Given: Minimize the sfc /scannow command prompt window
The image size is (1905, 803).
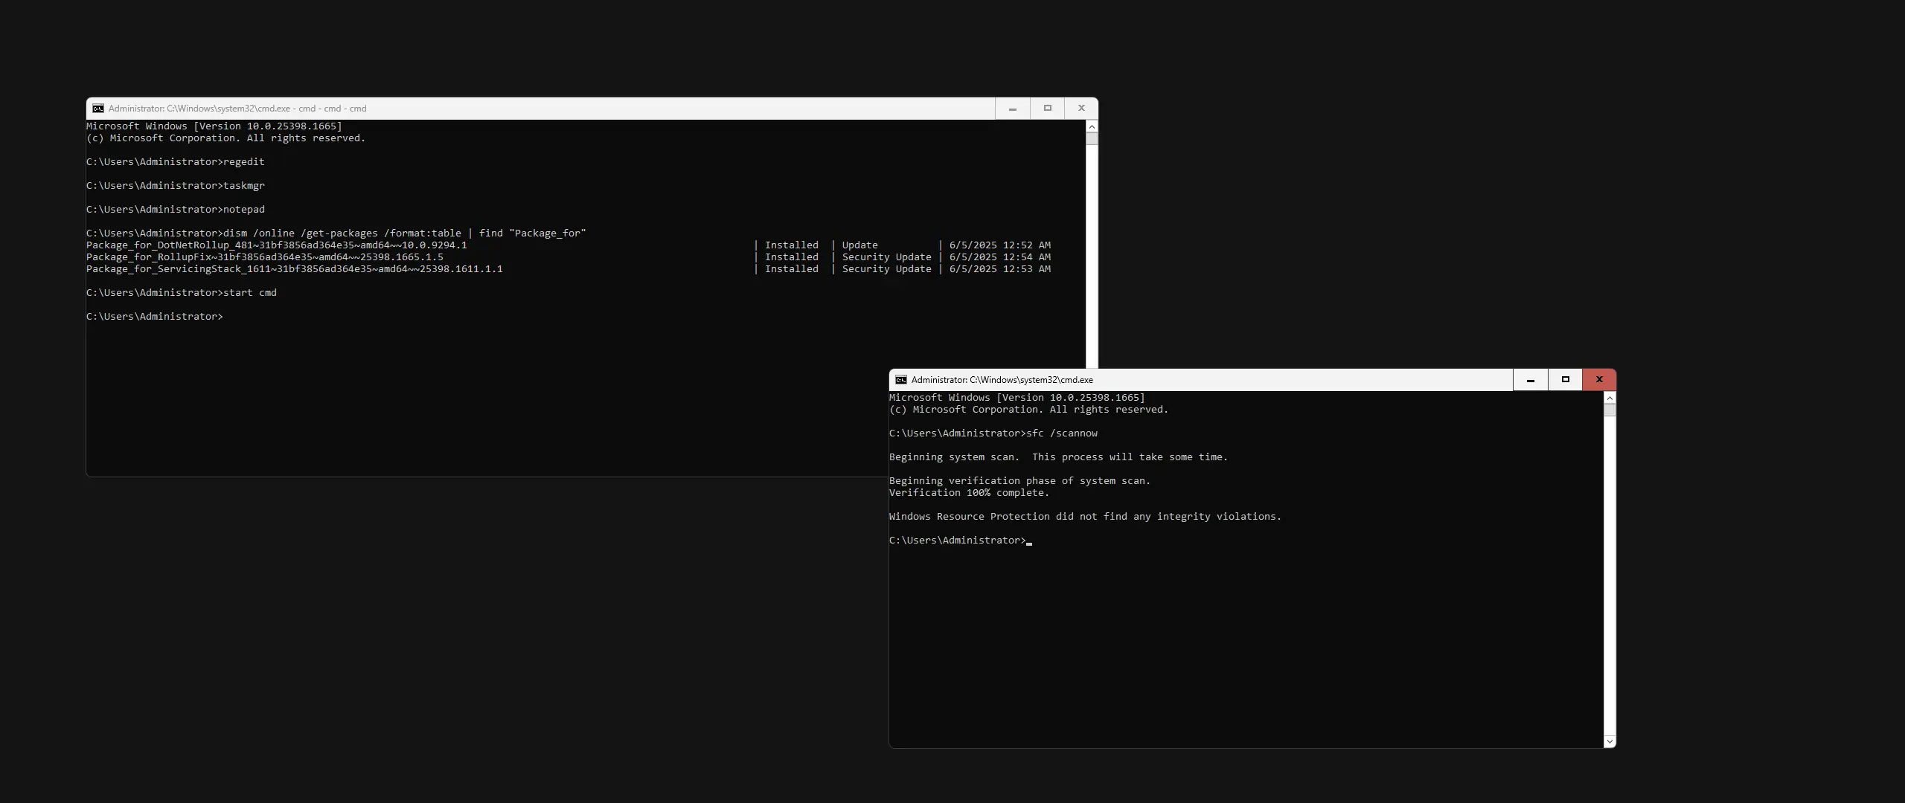Looking at the screenshot, I should [x=1530, y=380].
